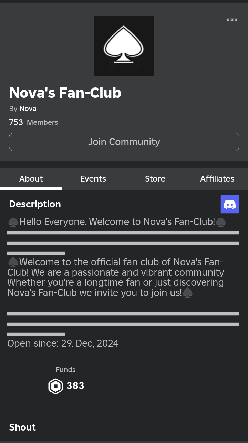Click the "Open since: 29. Dec, 2024" text
248x443 pixels.
click(63, 343)
